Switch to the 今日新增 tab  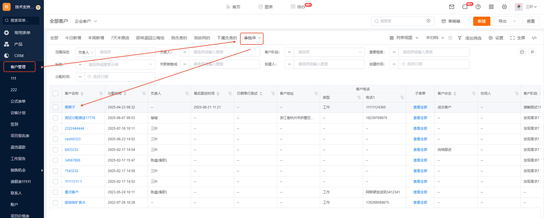coord(73,38)
